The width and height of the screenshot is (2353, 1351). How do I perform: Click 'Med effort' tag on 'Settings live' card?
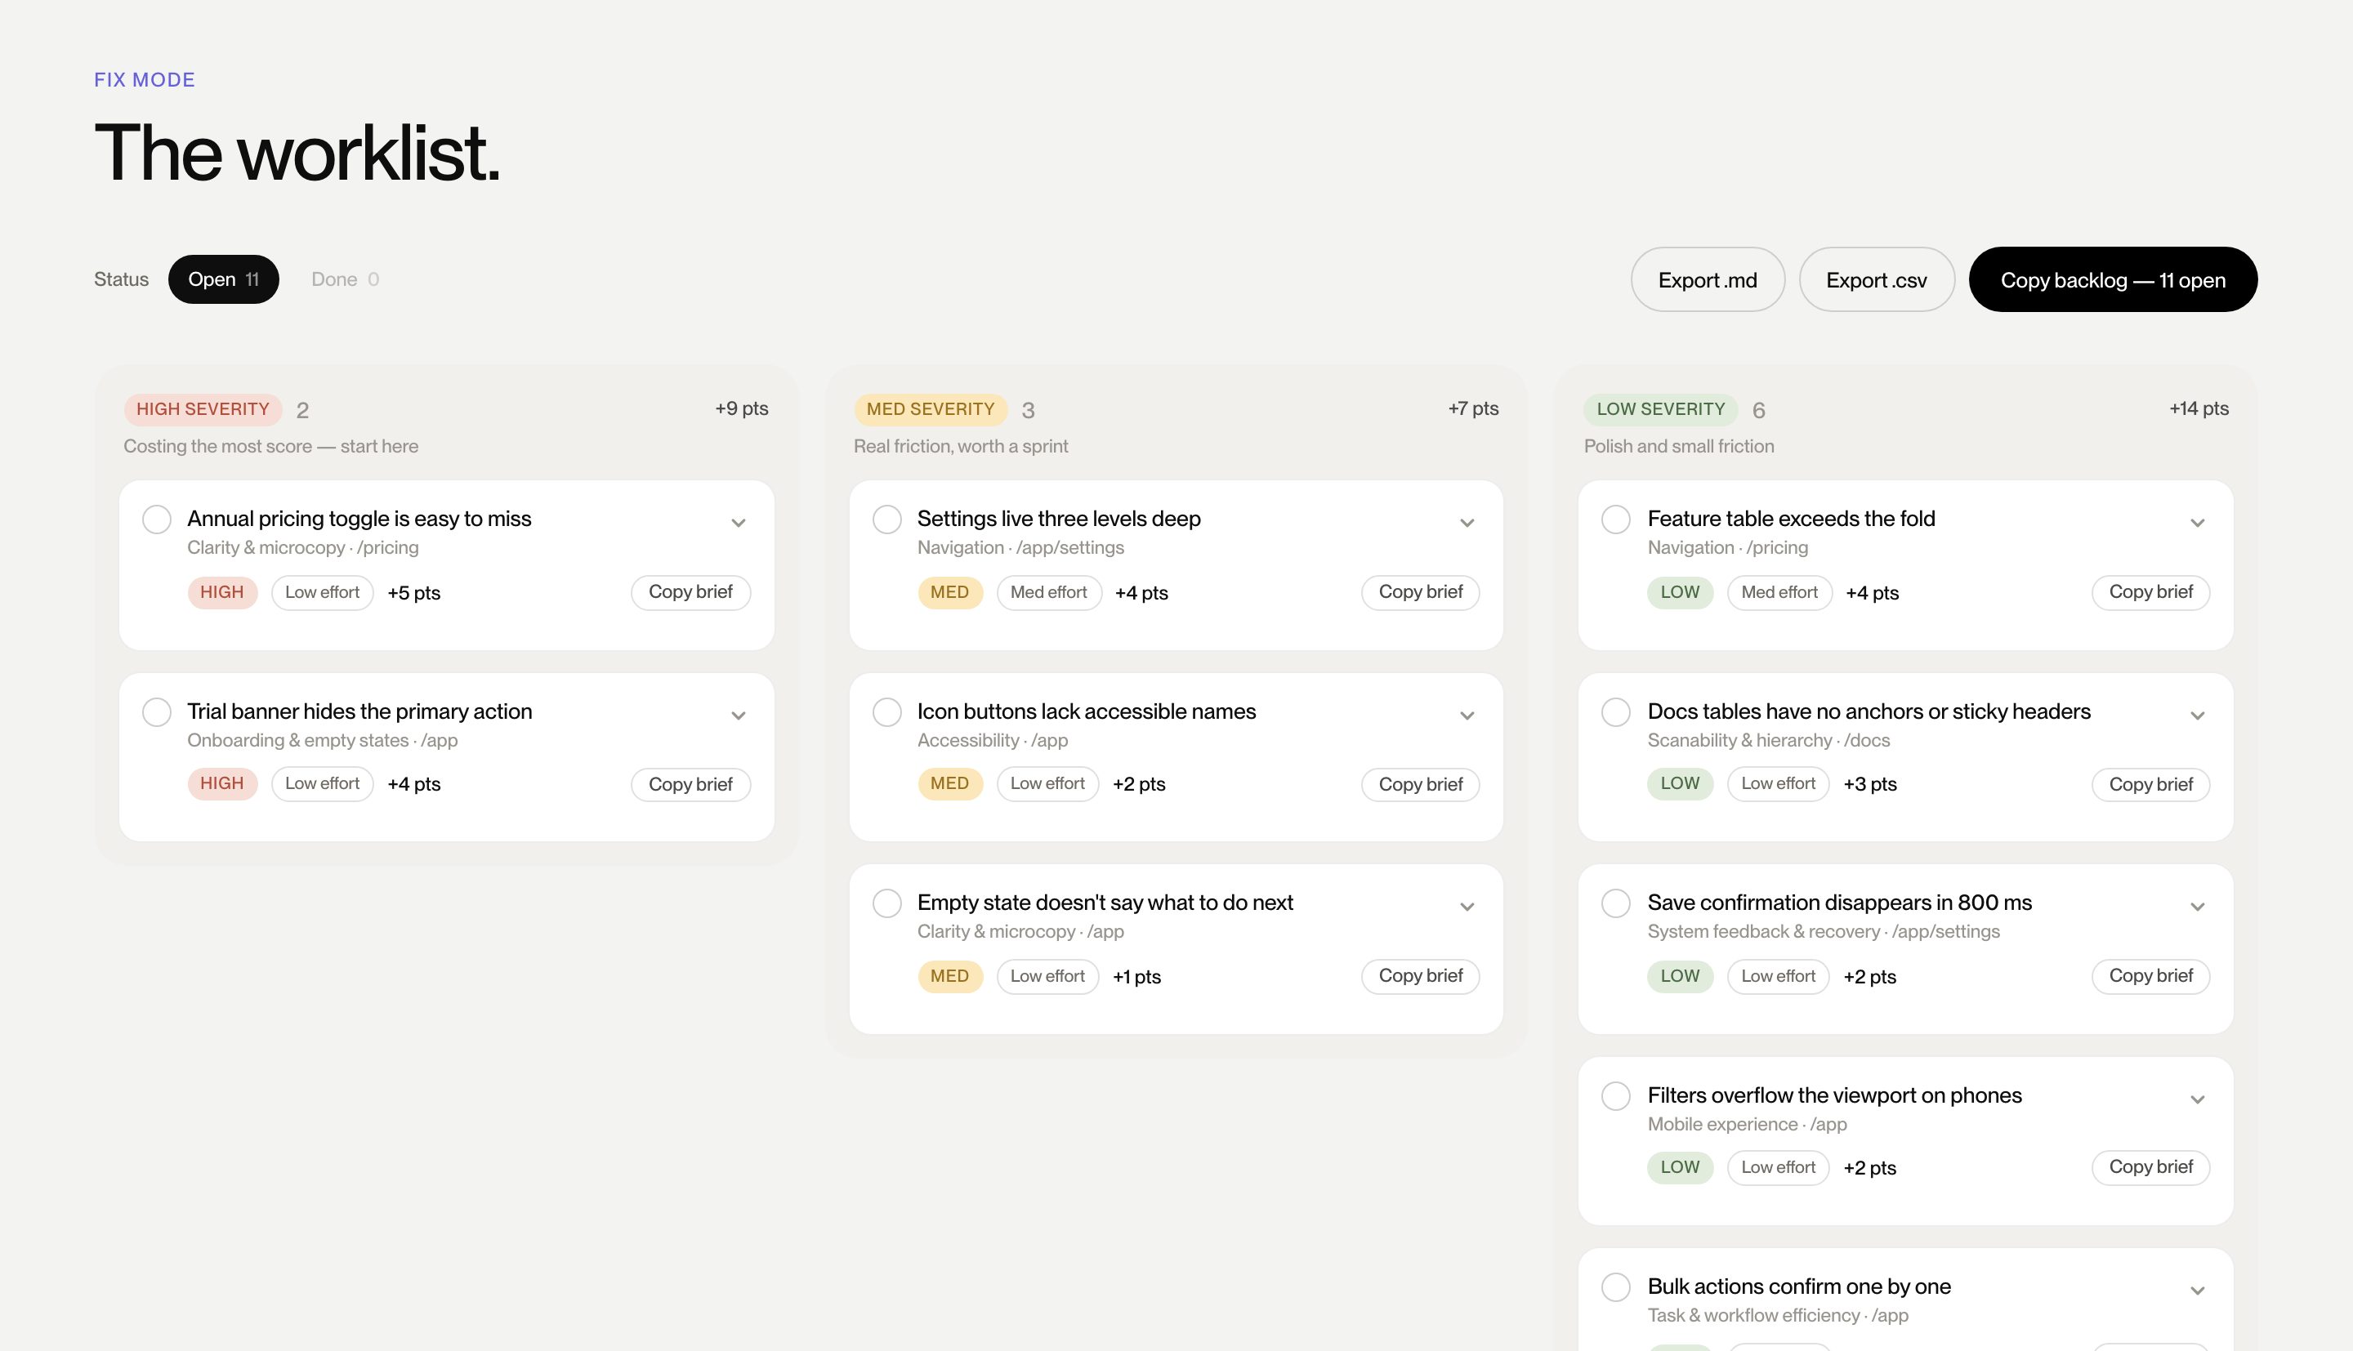pos(1048,592)
